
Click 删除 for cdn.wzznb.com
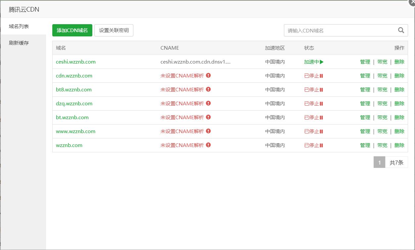coord(399,76)
